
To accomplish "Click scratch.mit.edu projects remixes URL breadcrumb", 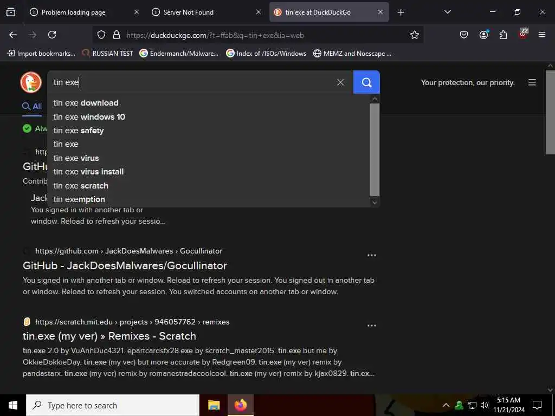I will point(132,322).
